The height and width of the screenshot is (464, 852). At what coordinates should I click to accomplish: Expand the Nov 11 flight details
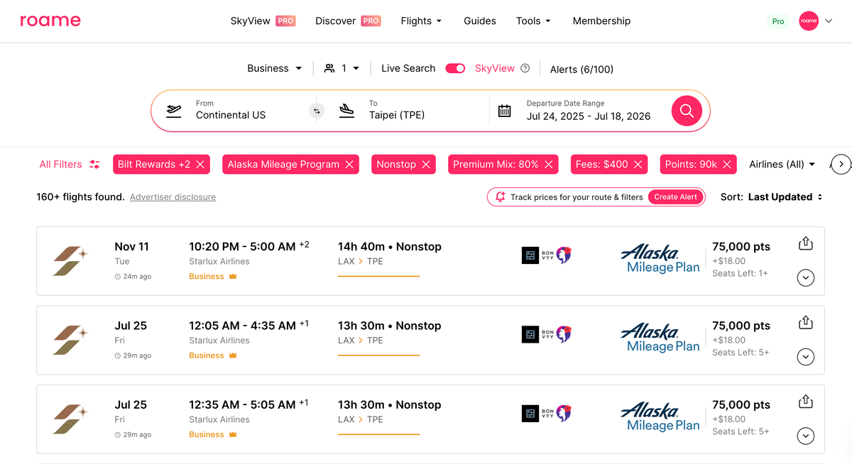point(805,277)
